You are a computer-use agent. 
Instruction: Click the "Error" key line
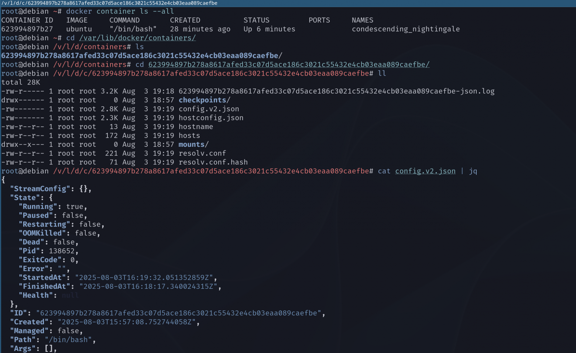(x=44, y=268)
